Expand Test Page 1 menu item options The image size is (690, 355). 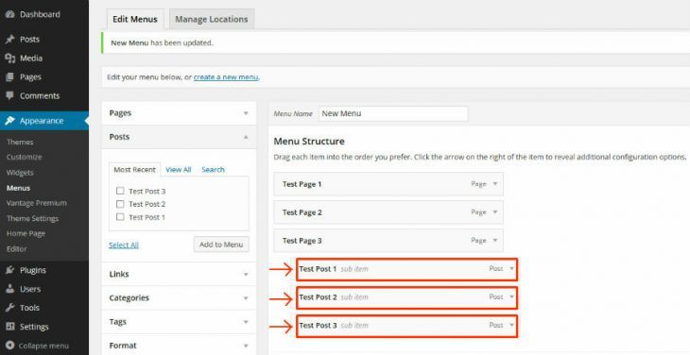tap(494, 184)
